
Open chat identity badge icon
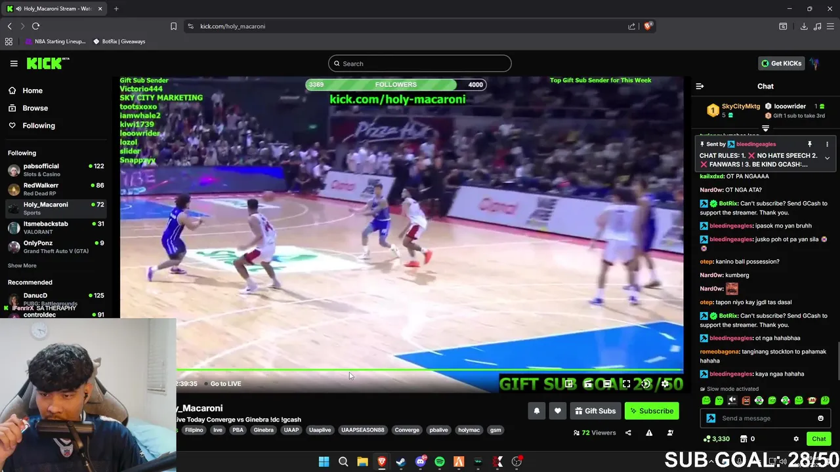click(711, 418)
